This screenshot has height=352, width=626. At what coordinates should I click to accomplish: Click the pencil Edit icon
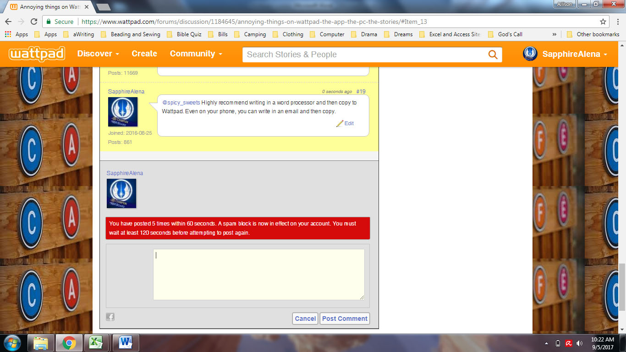[x=340, y=123]
